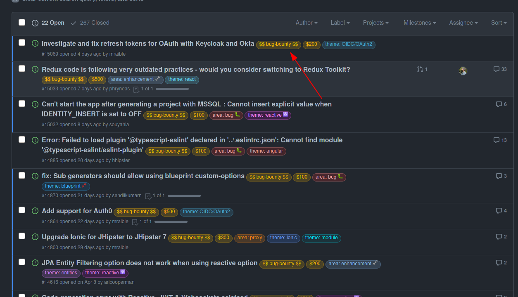Select checkbox for Upgrade Ionic issue #14800
Screen dimensions: 518x297
pos(22,236)
